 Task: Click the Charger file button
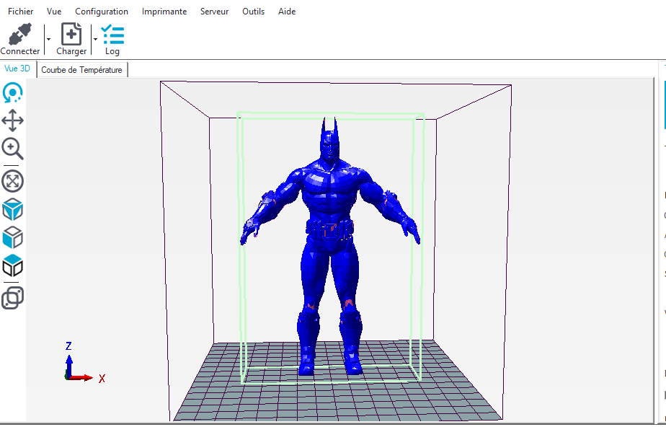pos(71,35)
